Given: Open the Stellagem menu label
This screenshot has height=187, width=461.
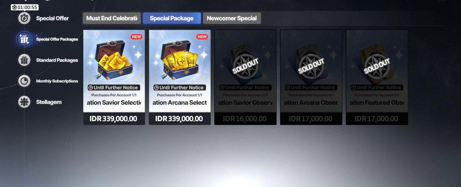Looking at the screenshot, I should point(49,102).
